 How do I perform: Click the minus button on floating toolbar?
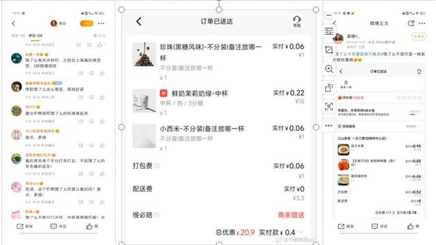(328, 15)
